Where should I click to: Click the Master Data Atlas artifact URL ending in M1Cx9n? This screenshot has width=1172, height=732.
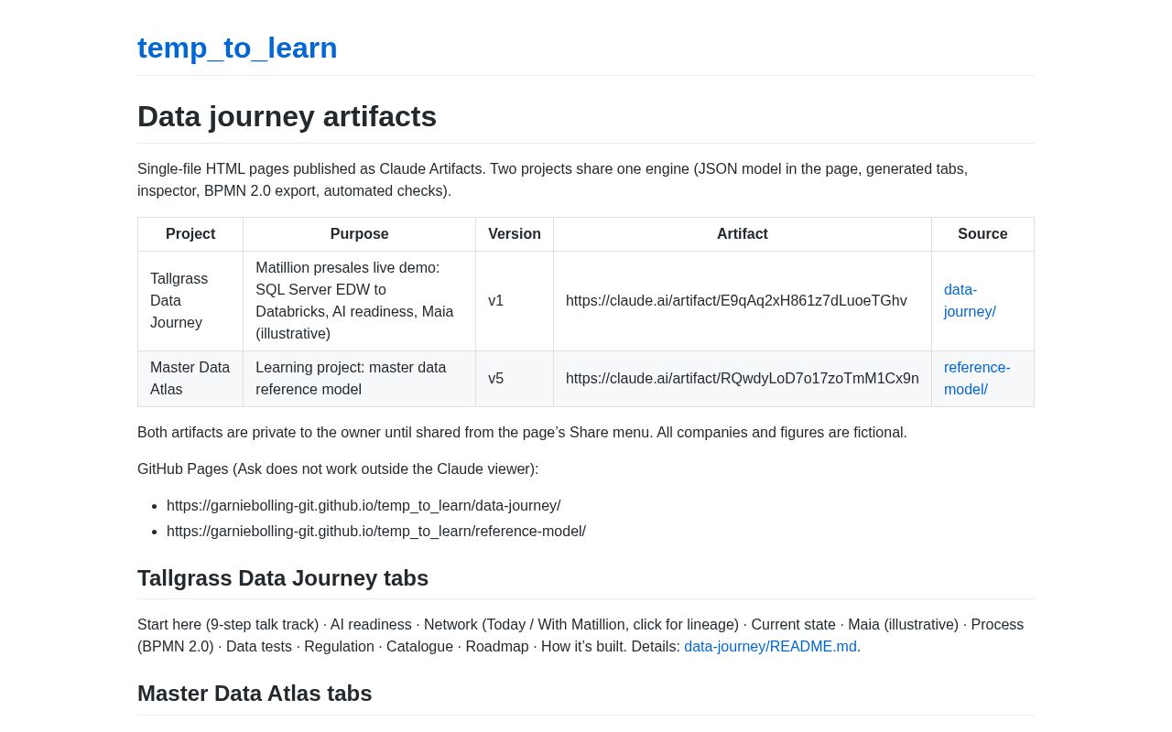coord(743,379)
